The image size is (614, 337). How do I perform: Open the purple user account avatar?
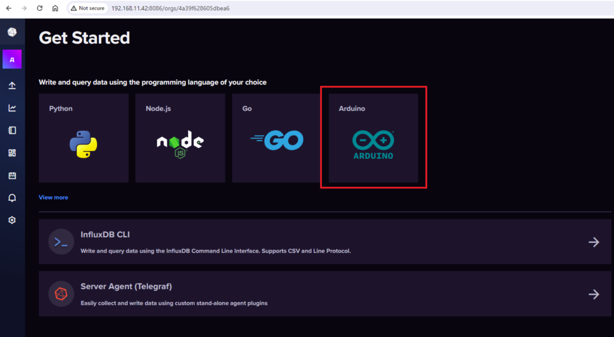12,59
